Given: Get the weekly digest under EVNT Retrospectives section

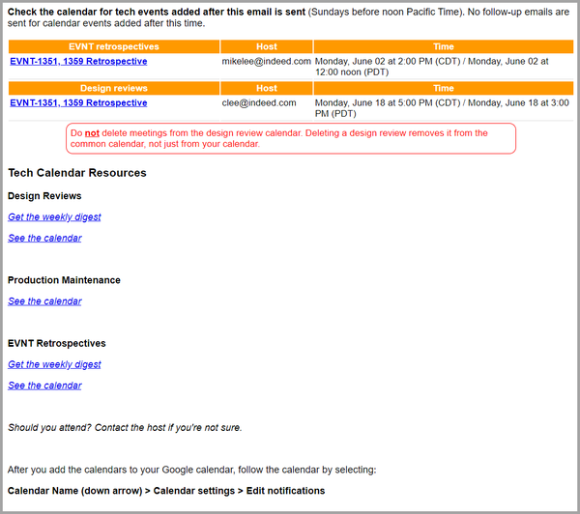Looking at the screenshot, I should [54, 364].
